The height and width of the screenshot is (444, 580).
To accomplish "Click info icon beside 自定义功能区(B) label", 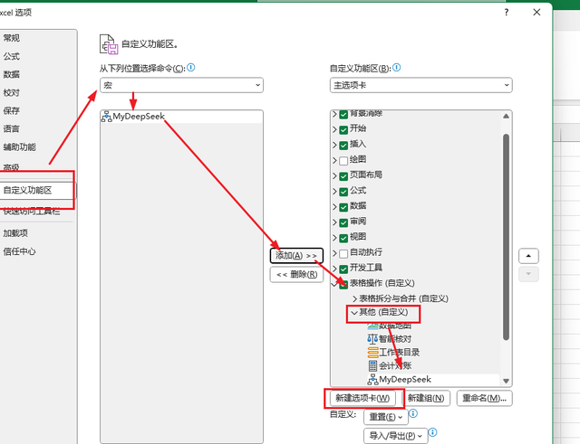I will point(397,68).
